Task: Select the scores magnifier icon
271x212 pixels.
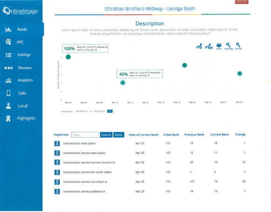Action: (238, 46)
